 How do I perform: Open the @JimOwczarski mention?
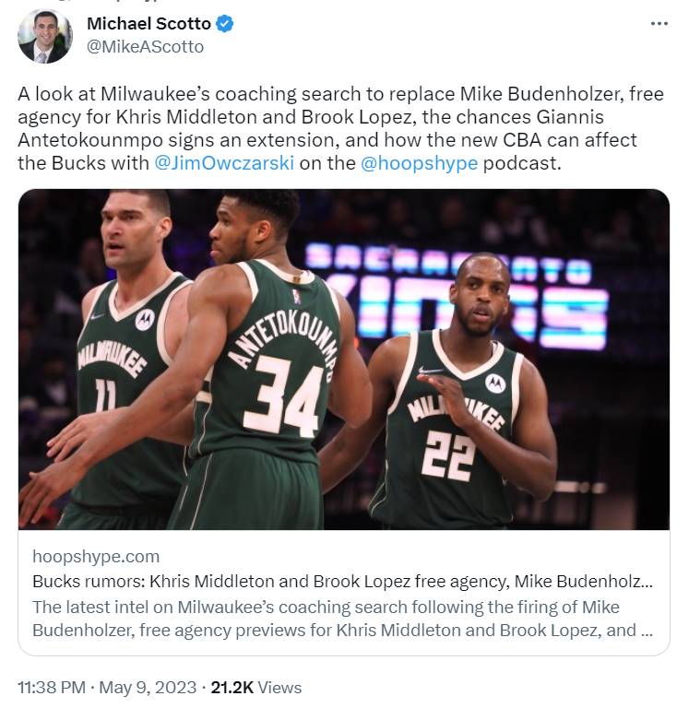click(224, 163)
